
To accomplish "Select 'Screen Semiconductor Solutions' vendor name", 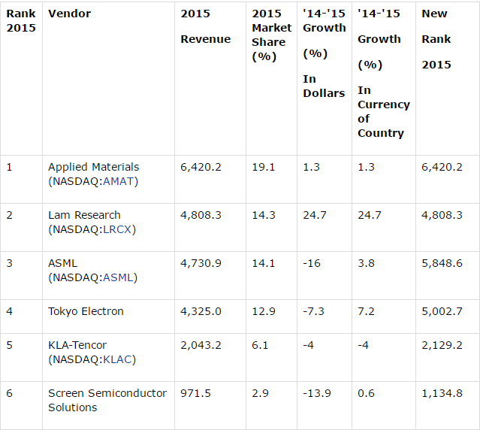I will tap(107, 400).
